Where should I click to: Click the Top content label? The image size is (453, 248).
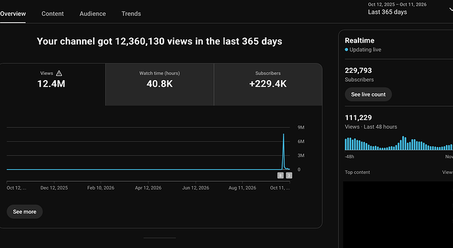[357, 172]
